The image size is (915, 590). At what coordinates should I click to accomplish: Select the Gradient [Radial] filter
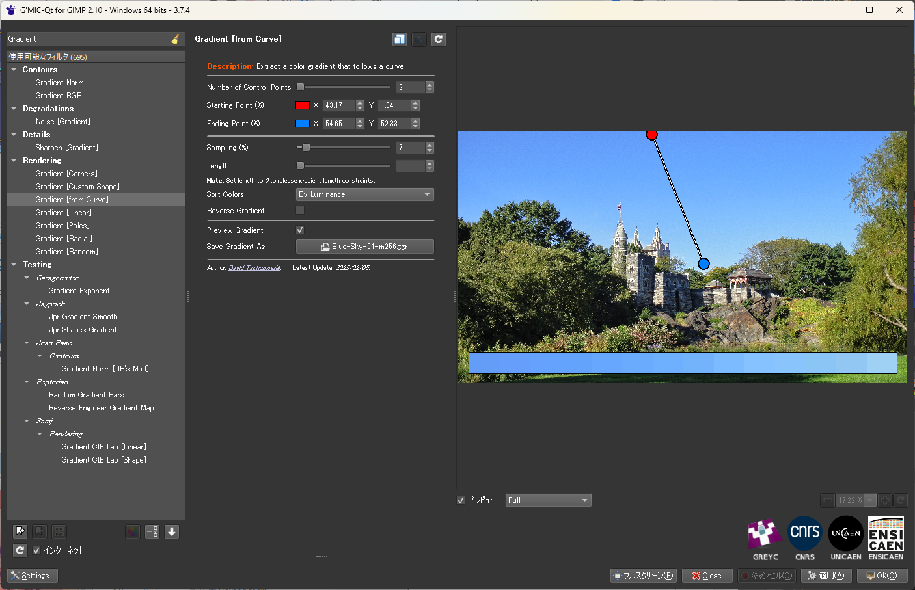tap(64, 239)
